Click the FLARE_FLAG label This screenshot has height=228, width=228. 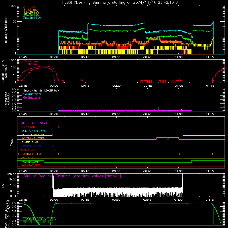(30, 142)
